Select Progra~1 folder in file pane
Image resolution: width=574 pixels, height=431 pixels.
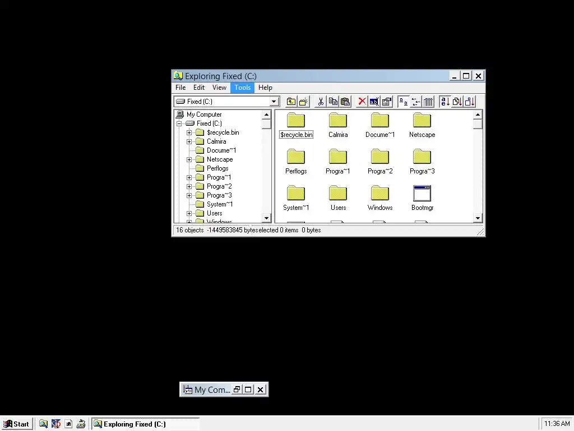pos(338,162)
